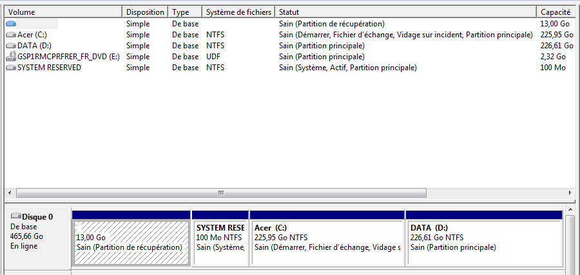The height and width of the screenshot is (275, 580).
Task: Click the DATA (D:) drive icon
Action: click(x=11, y=46)
